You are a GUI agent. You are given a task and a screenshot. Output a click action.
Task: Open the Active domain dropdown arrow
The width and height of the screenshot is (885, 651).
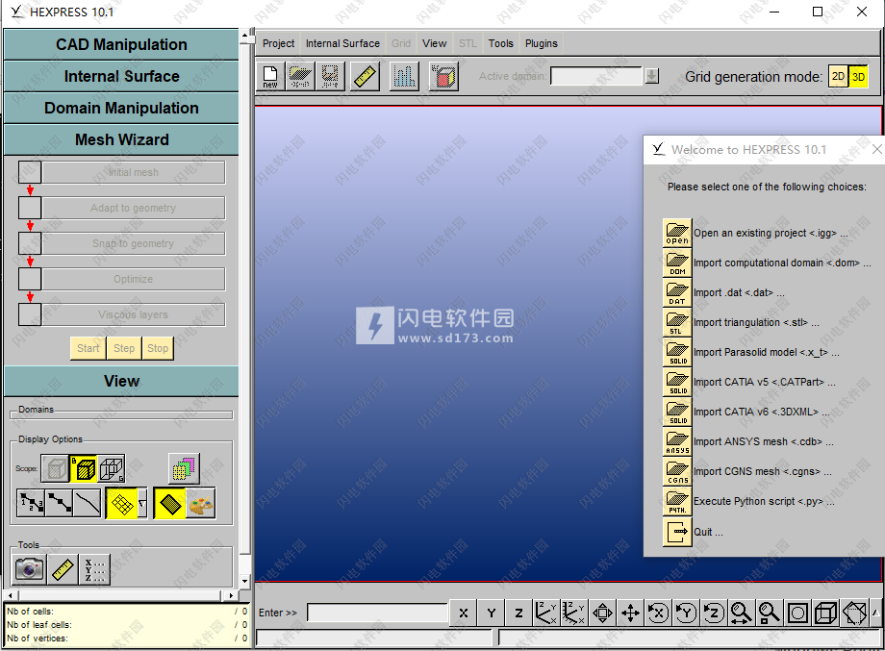[x=652, y=76]
